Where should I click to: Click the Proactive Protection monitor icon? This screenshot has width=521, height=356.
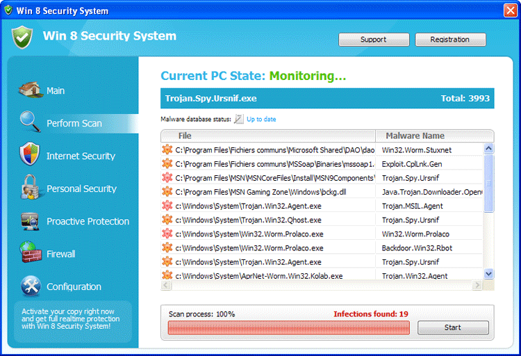[x=30, y=221]
